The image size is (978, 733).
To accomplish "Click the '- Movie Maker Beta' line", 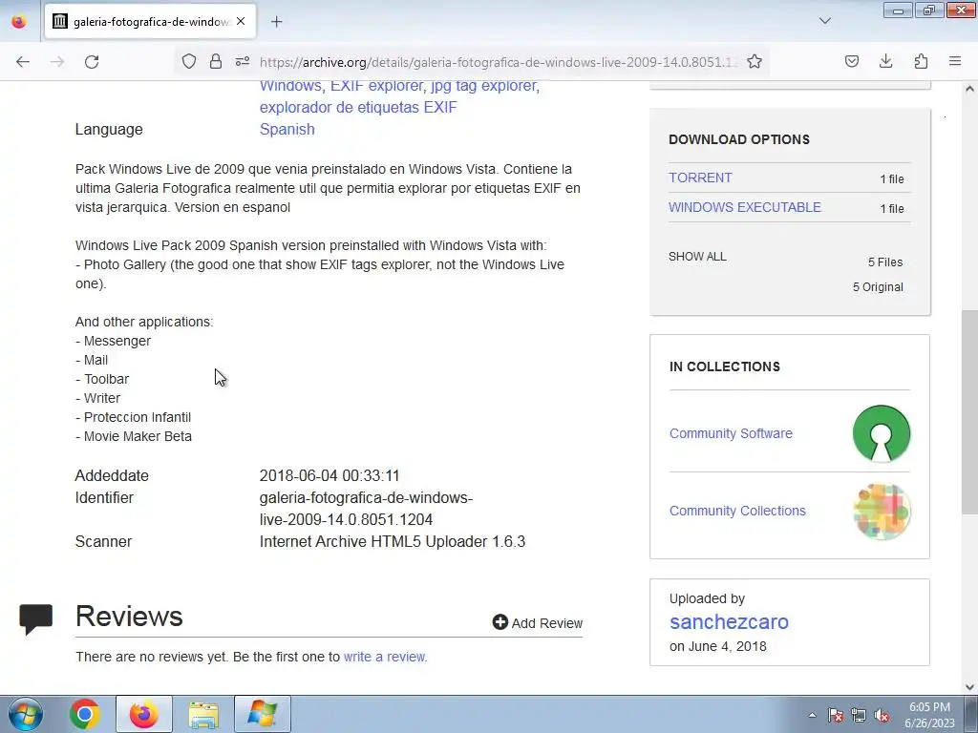I will [134, 436].
